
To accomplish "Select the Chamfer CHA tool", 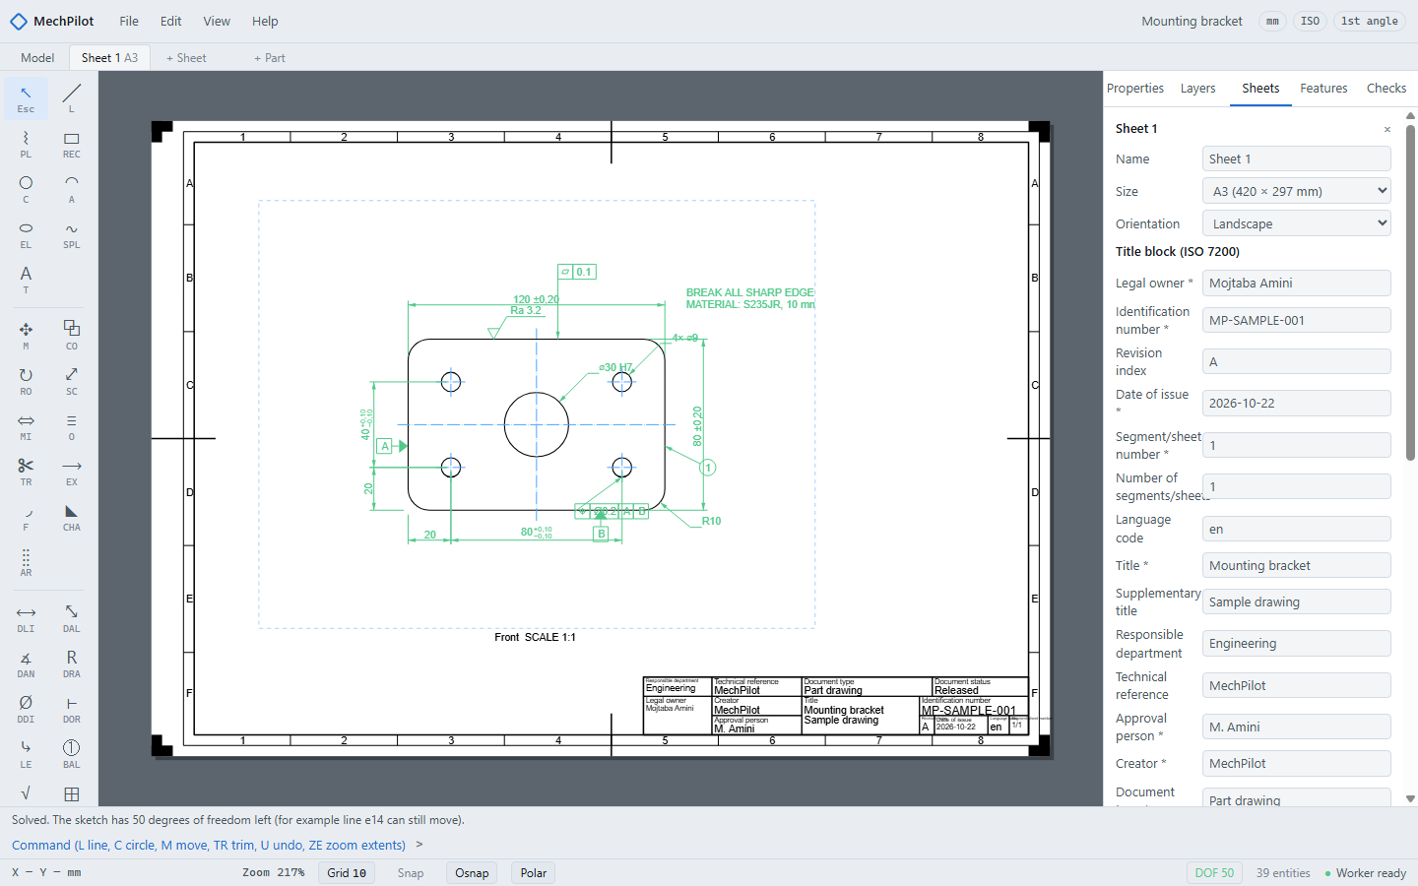I will [x=72, y=518].
